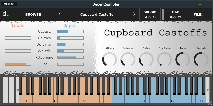The height and width of the screenshot is (106, 213).
Task: Adjust the Upper Cabasa slider
Action: click(71, 32)
